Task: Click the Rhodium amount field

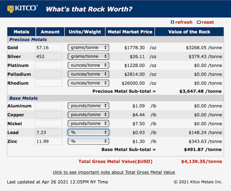Action: coord(49,83)
